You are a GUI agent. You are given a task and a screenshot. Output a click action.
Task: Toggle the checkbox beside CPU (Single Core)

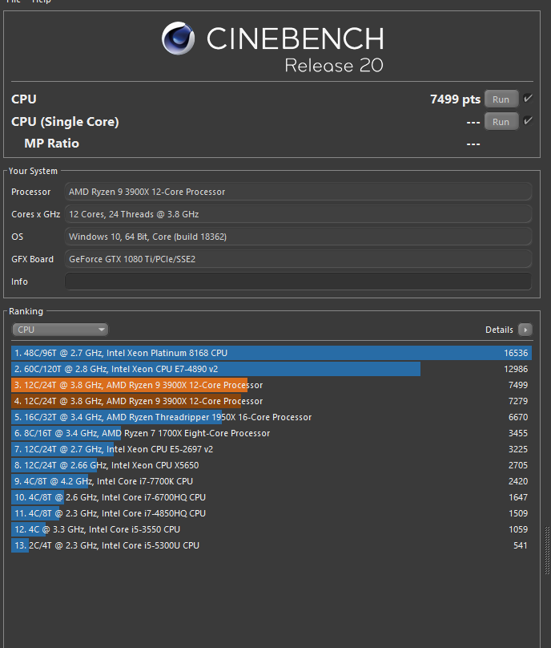pyautogui.click(x=528, y=121)
